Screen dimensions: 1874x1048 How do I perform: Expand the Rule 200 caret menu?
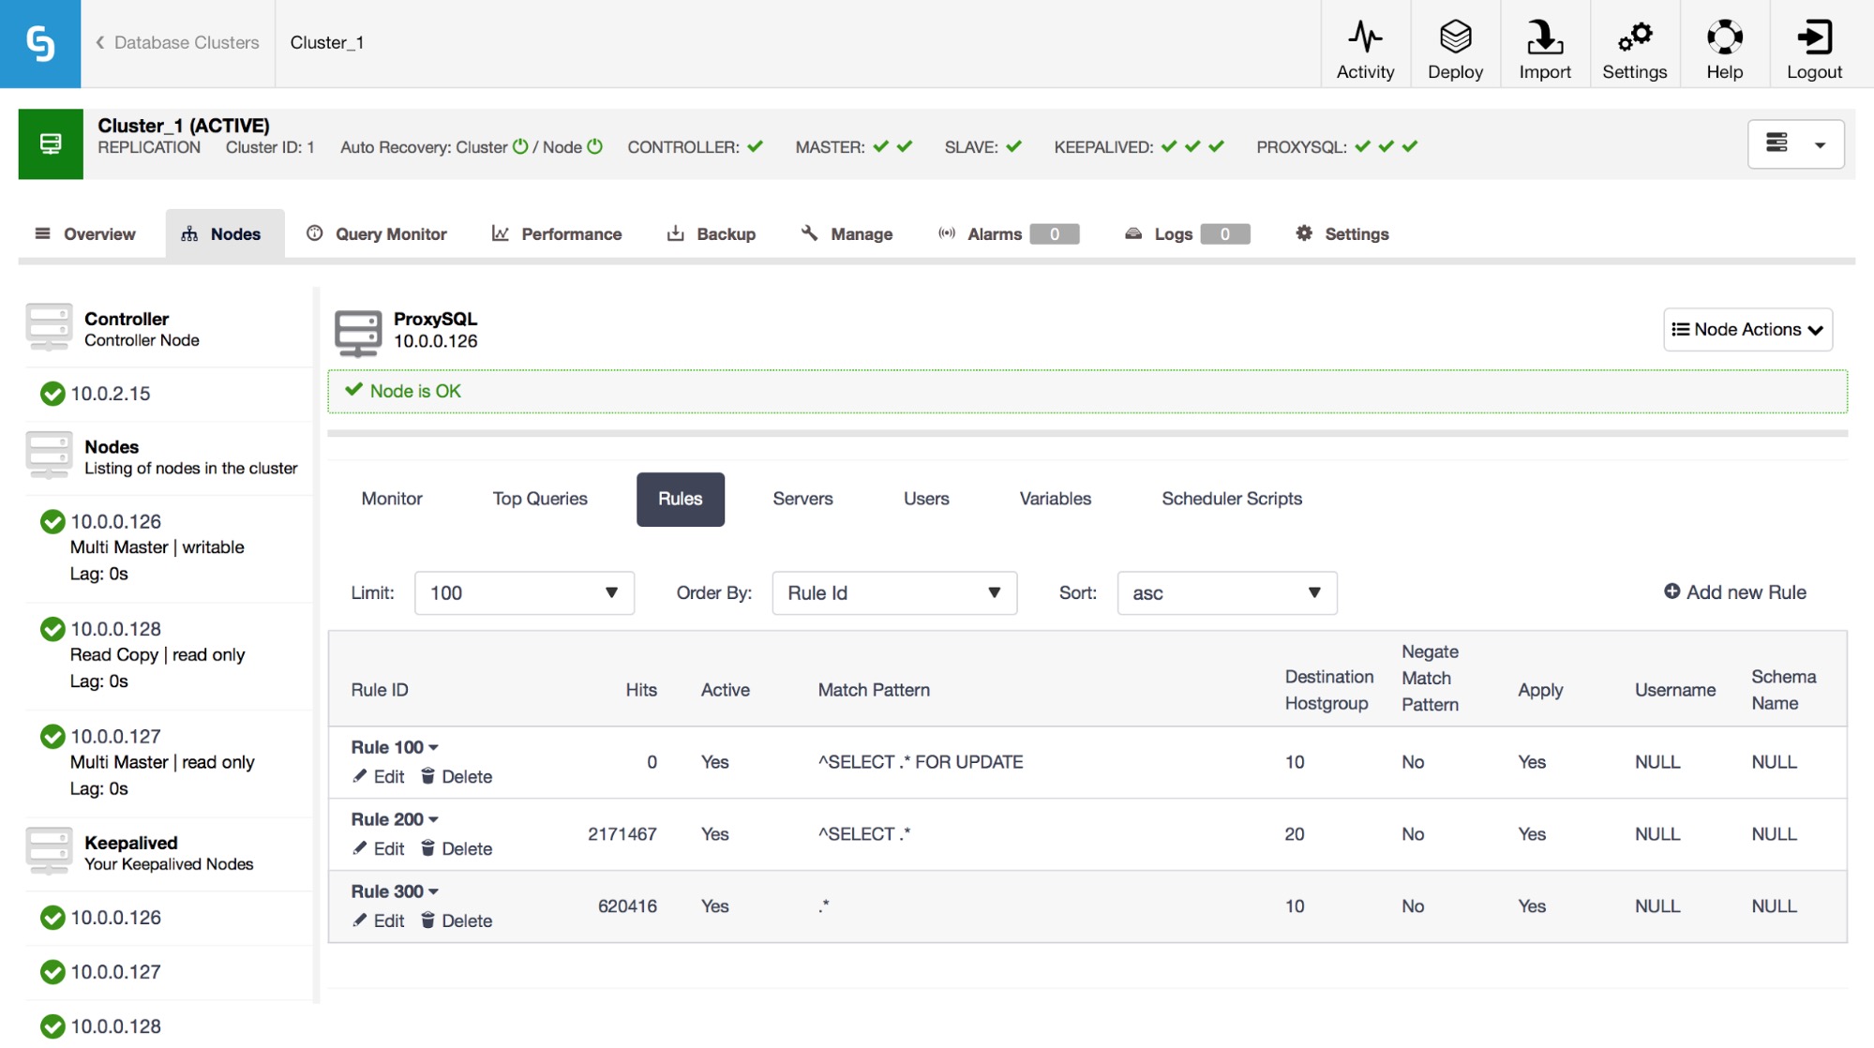pyautogui.click(x=433, y=820)
